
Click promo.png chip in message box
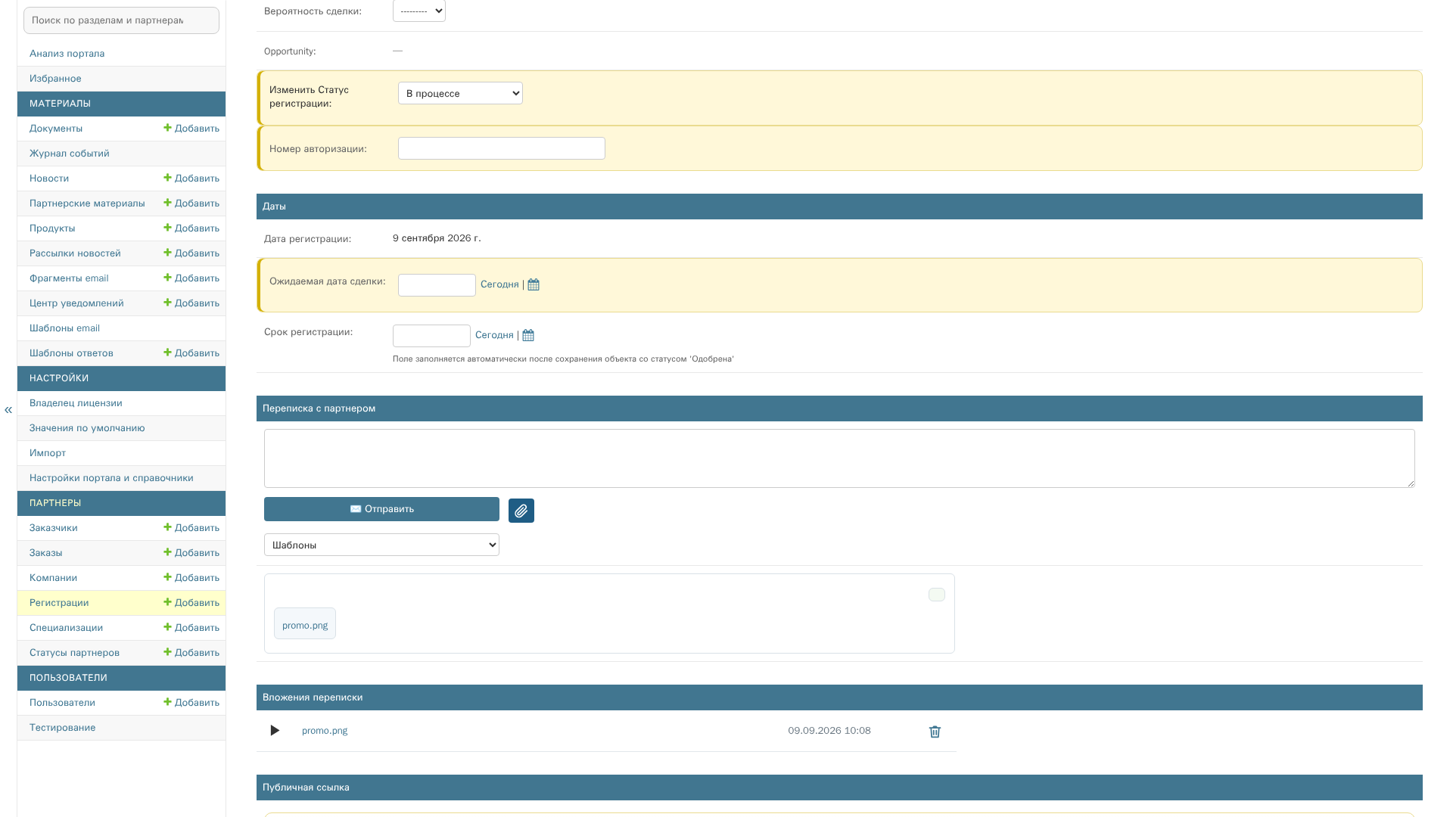click(305, 624)
